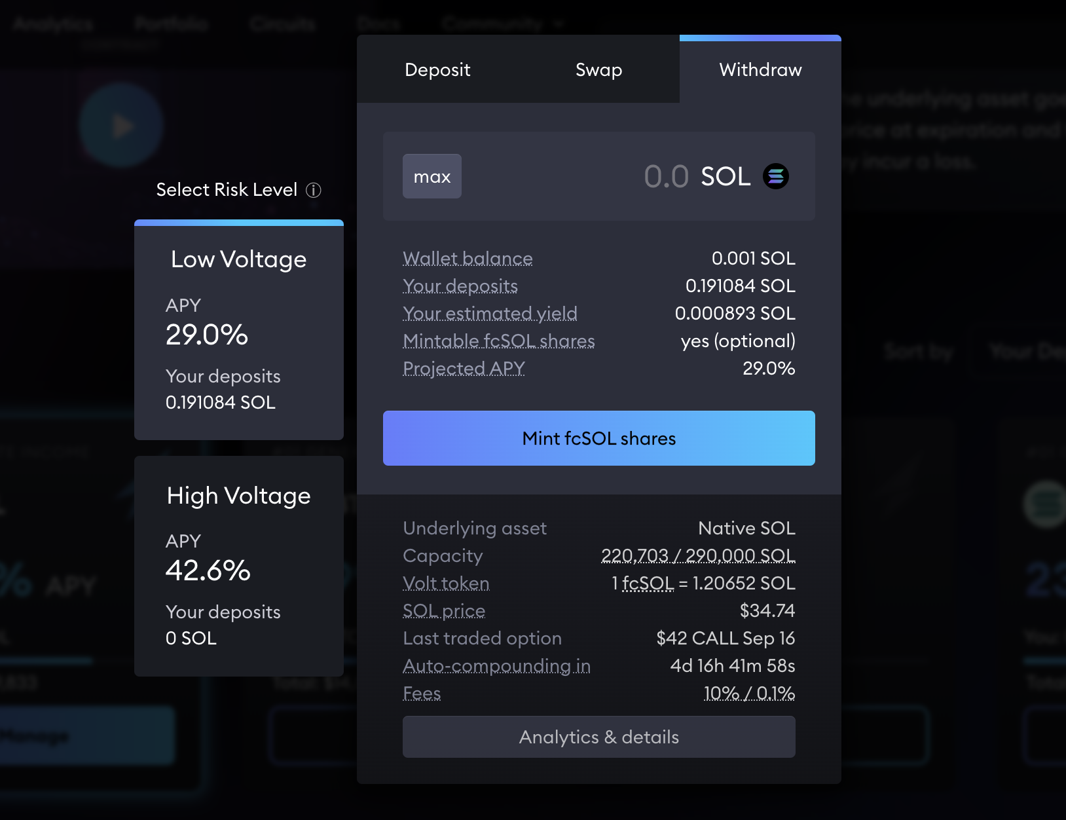Click the fees value 10% / 0.1%
Screen dimensions: 1066x820
pyautogui.click(x=749, y=693)
